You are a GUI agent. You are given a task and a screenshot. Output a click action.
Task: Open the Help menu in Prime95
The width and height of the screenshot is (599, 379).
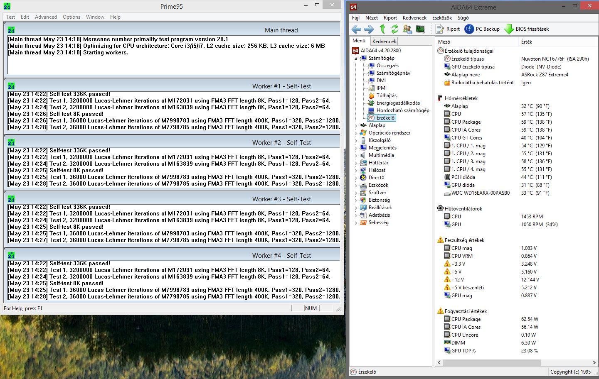coord(115,17)
